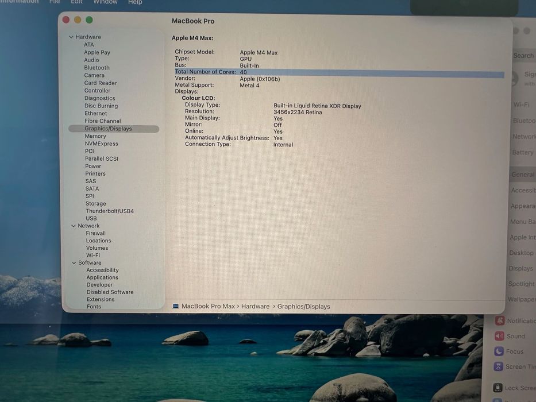The image size is (536, 402).
Task: Select Memory in the sidebar
Action: pyautogui.click(x=95, y=136)
